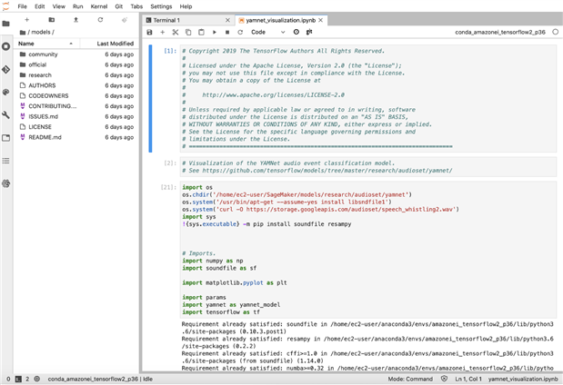
Task: Click the Upload Files icon
Action: pyautogui.click(x=75, y=20)
